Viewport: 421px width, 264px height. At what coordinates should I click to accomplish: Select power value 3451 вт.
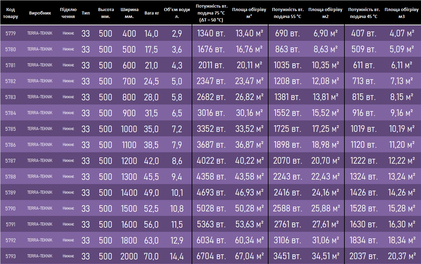coord(288,256)
